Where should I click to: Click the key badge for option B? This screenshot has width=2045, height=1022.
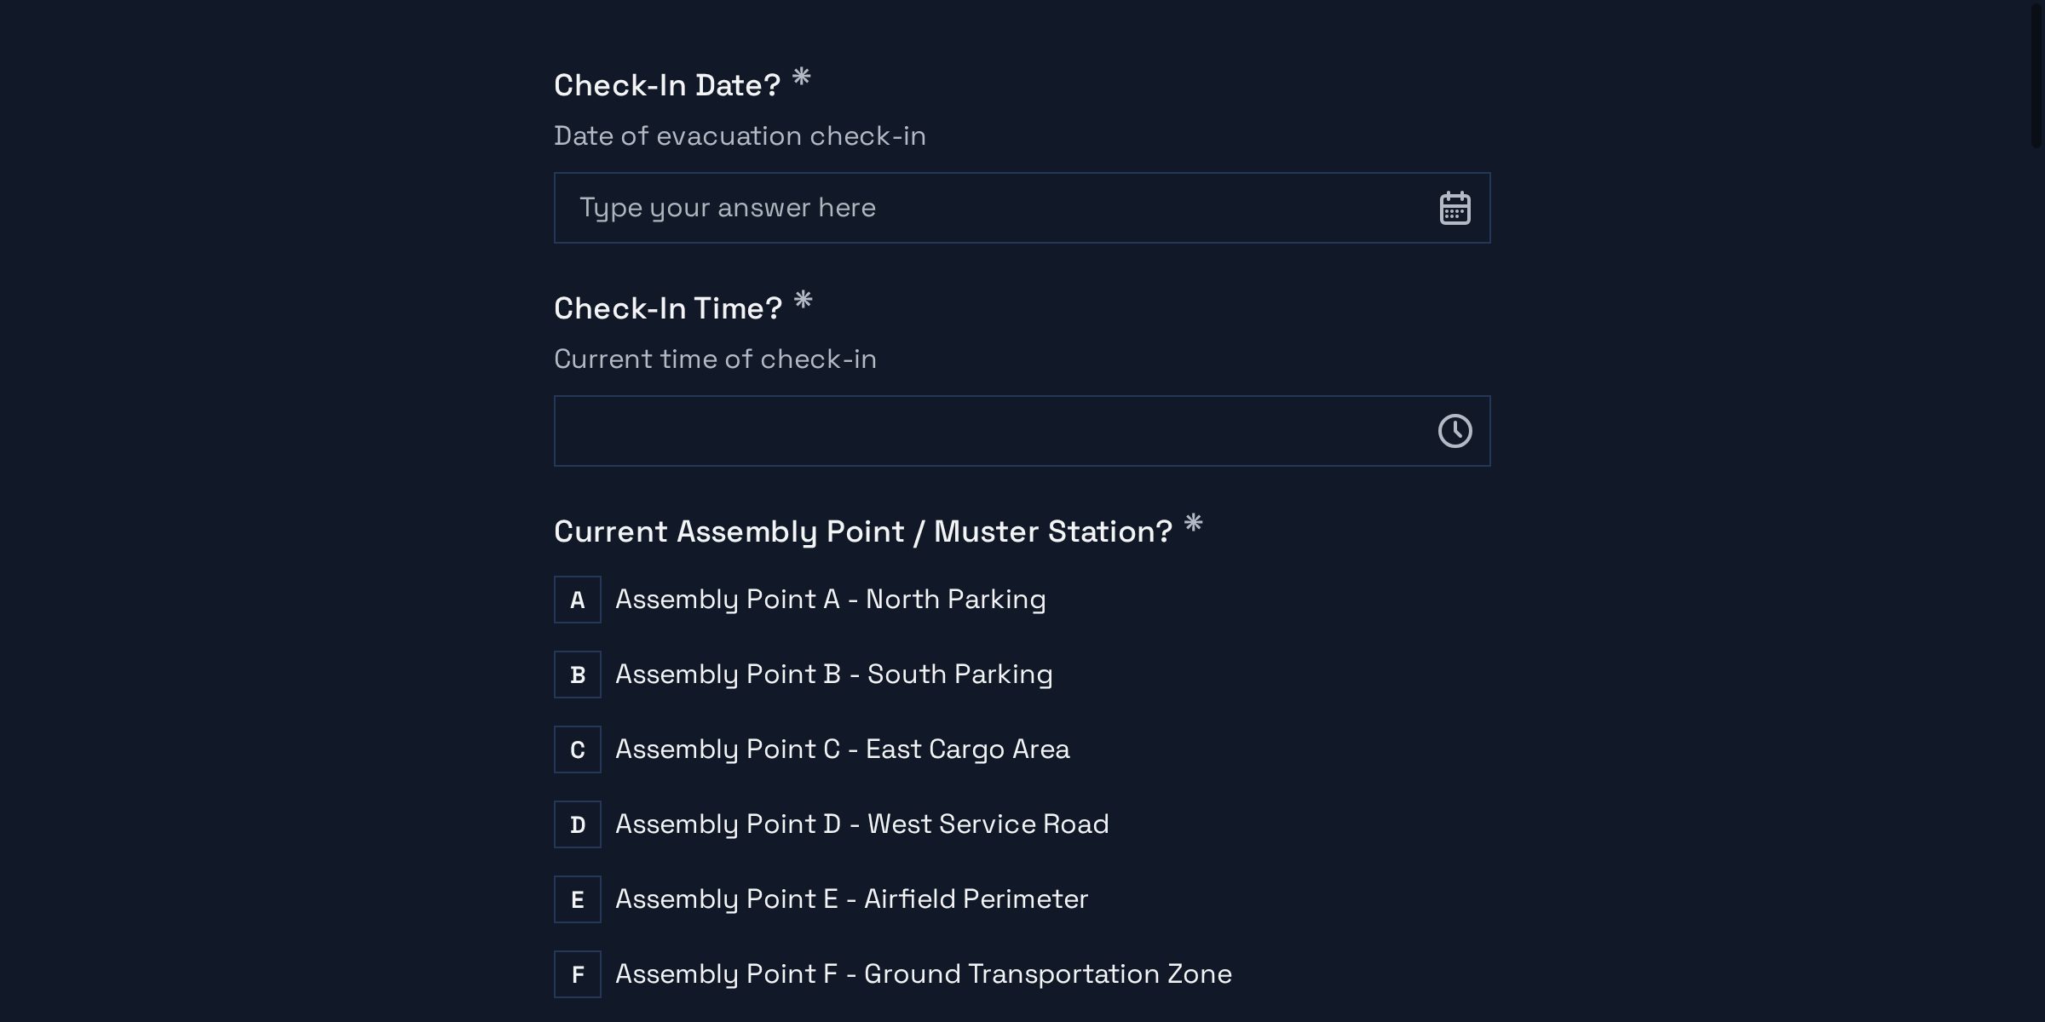(x=578, y=675)
